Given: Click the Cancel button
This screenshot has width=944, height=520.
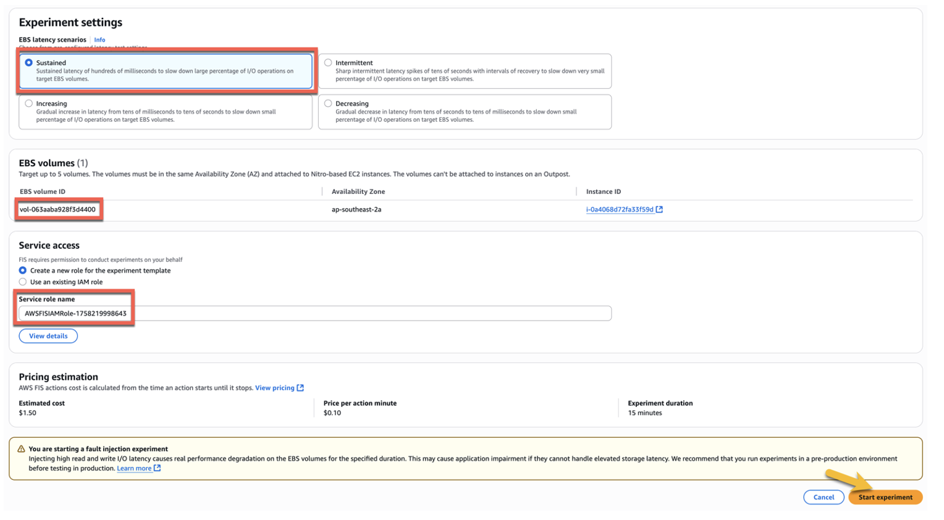Looking at the screenshot, I should [x=824, y=497].
